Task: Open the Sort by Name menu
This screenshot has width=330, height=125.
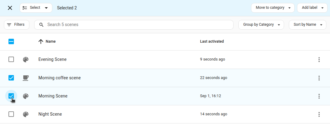Action: point(307,25)
